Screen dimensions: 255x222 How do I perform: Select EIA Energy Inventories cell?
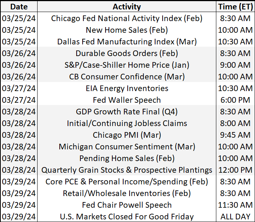[127, 88]
